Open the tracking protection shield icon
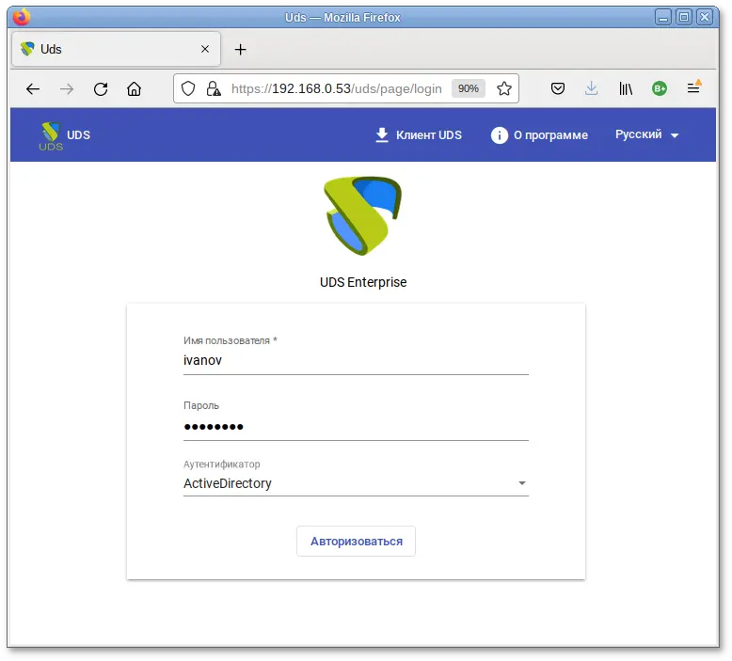Image resolution: width=732 pixels, height=661 pixels. [188, 88]
